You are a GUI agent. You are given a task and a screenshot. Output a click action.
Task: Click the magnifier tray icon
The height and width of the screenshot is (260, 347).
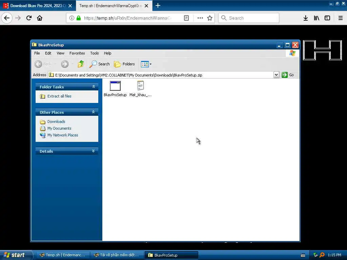pos(322,255)
